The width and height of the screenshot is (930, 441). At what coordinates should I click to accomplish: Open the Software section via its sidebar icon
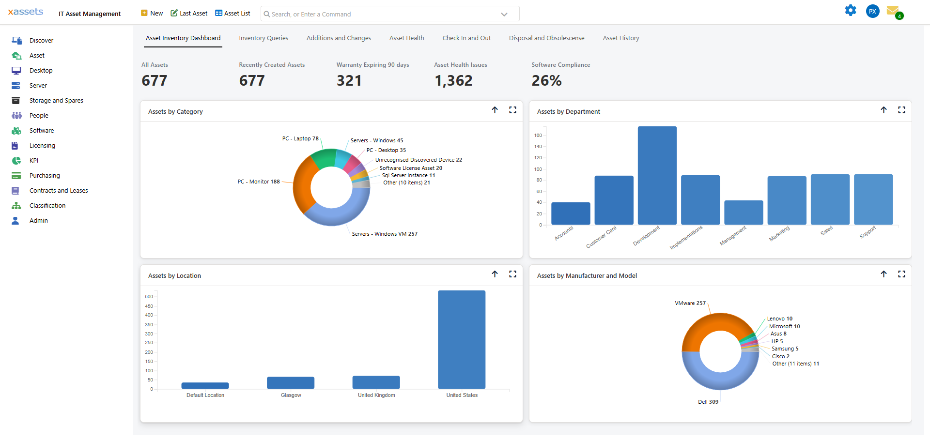(16, 130)
